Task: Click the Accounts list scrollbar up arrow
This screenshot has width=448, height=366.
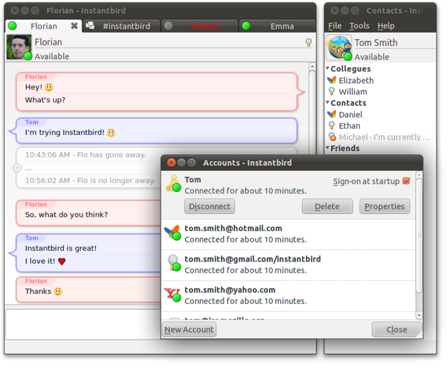Action: pos(419,175)
